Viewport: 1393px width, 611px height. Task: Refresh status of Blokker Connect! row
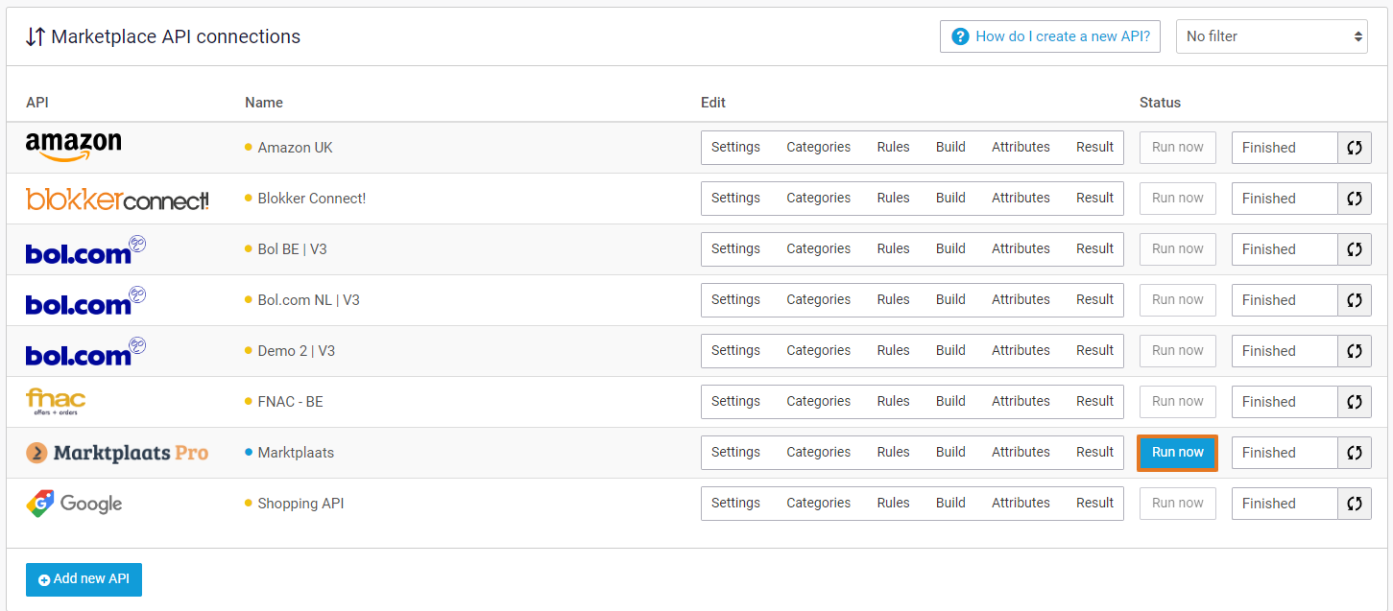point(1355,199)
